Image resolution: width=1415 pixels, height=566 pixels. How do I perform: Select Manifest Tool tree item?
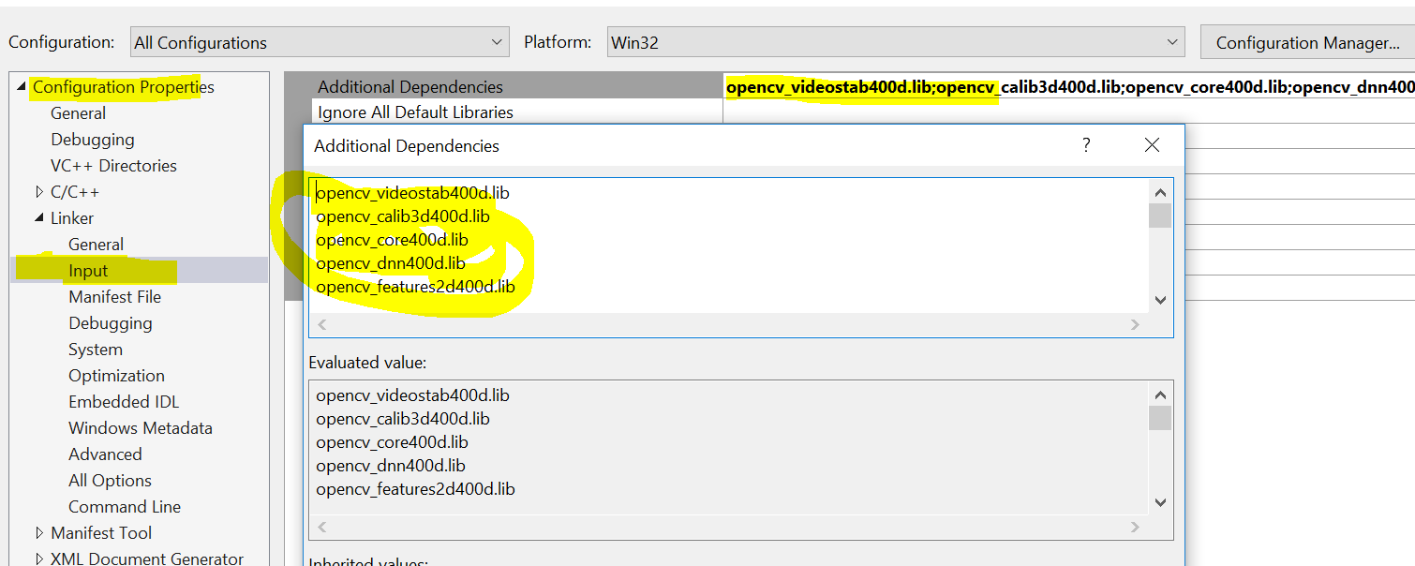point(101,533)
